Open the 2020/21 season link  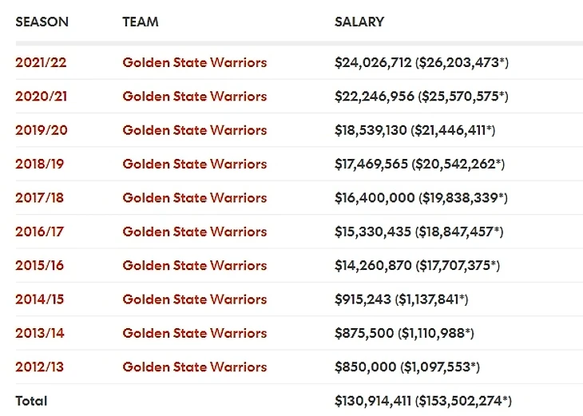pyautogui.click(x=41, y=96)
